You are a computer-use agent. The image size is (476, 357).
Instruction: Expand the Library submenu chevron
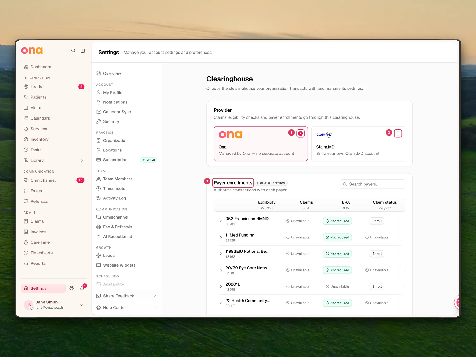[x=82, y=160]
